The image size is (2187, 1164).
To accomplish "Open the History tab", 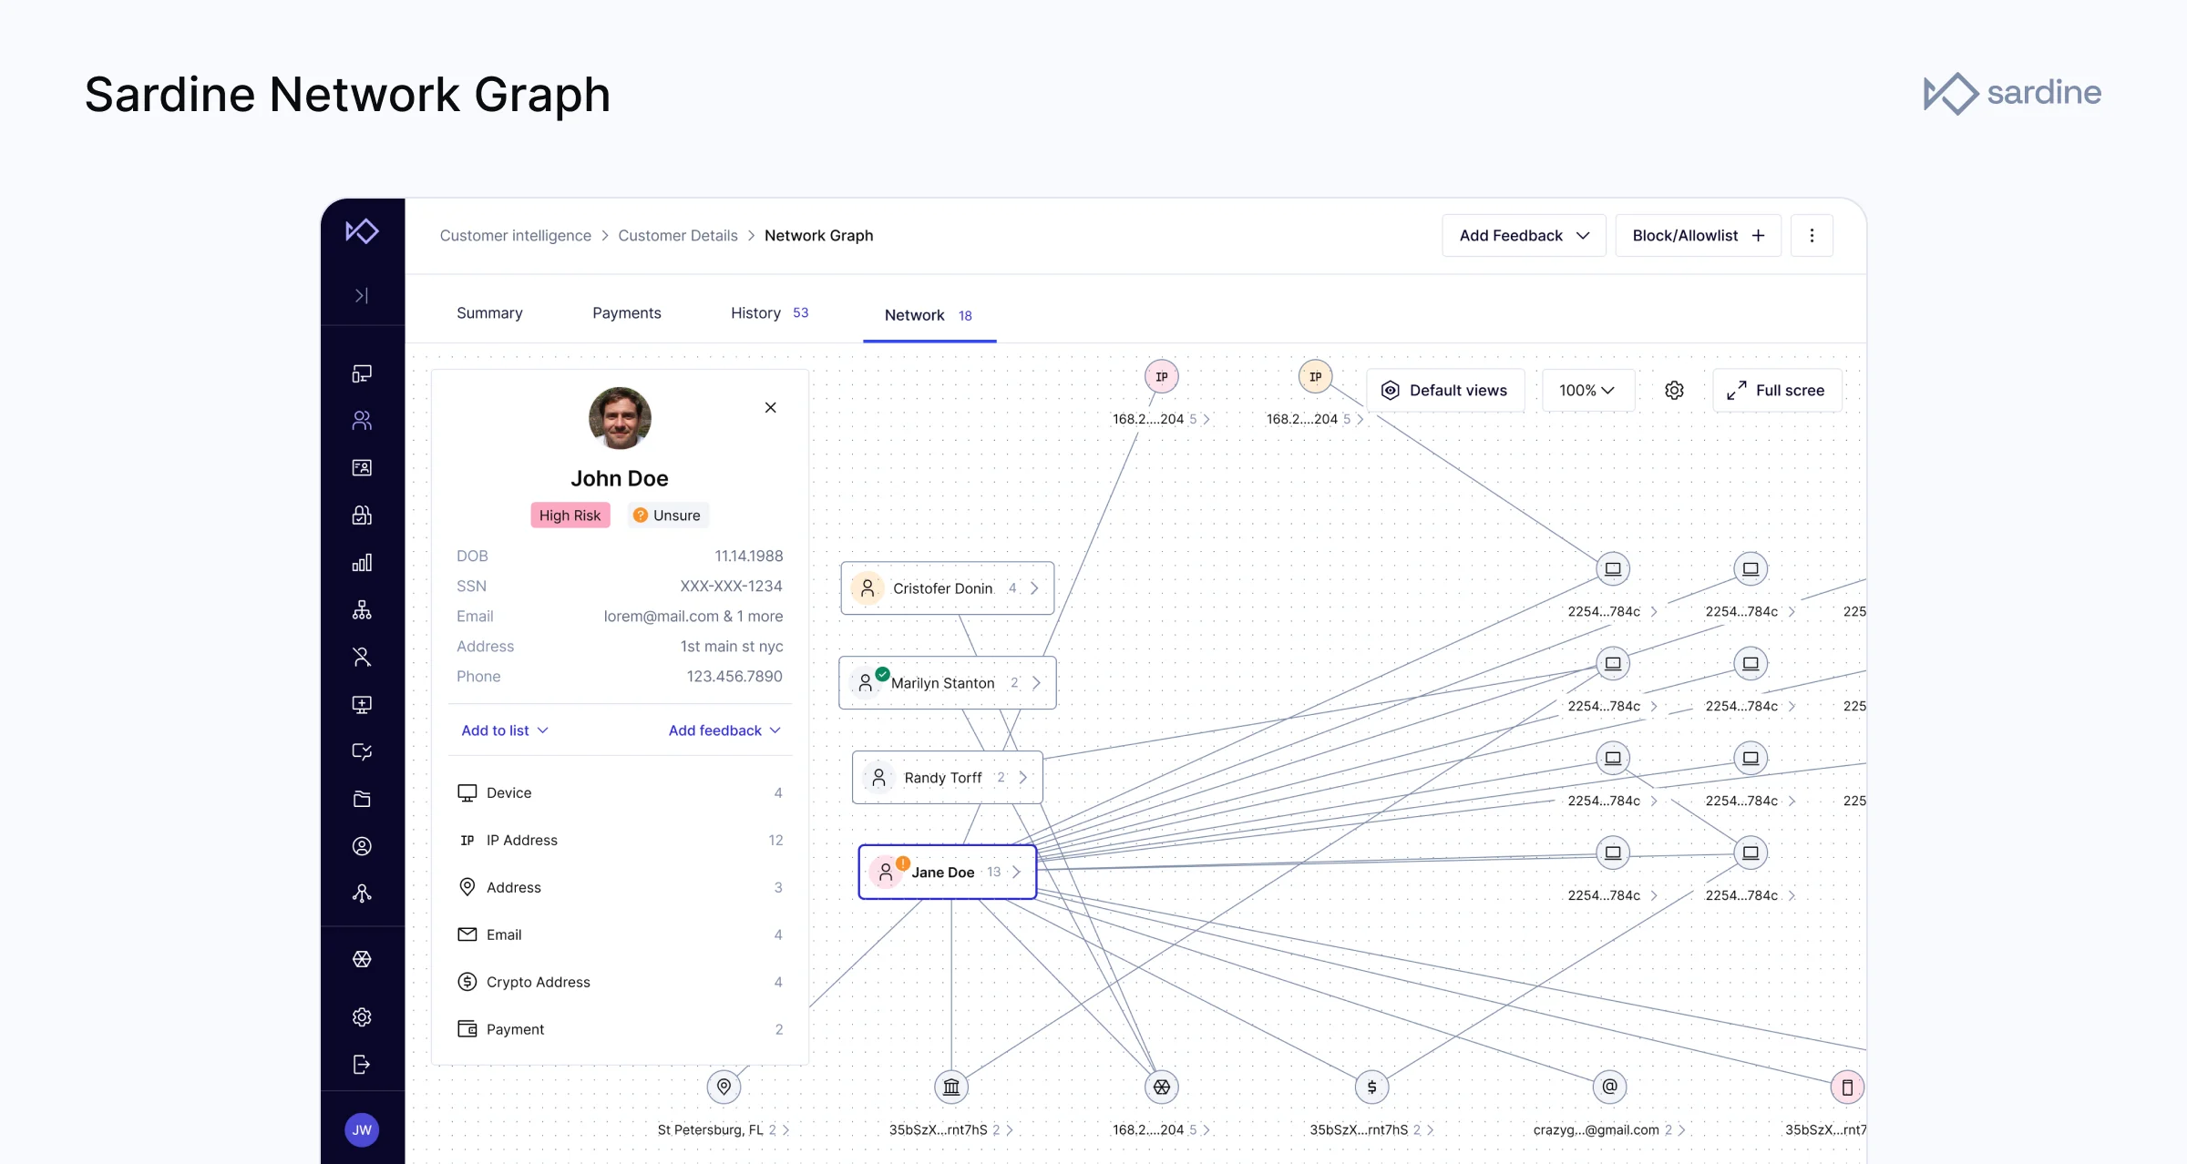I will pos(755,312).
